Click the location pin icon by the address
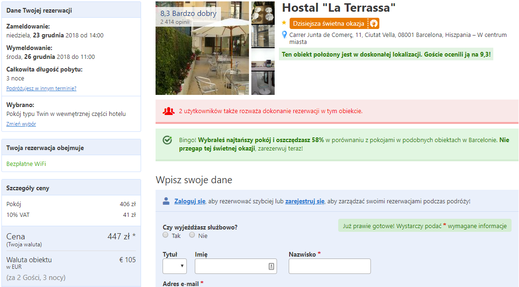The image size is (519, 287). click(x=284, y=35)
